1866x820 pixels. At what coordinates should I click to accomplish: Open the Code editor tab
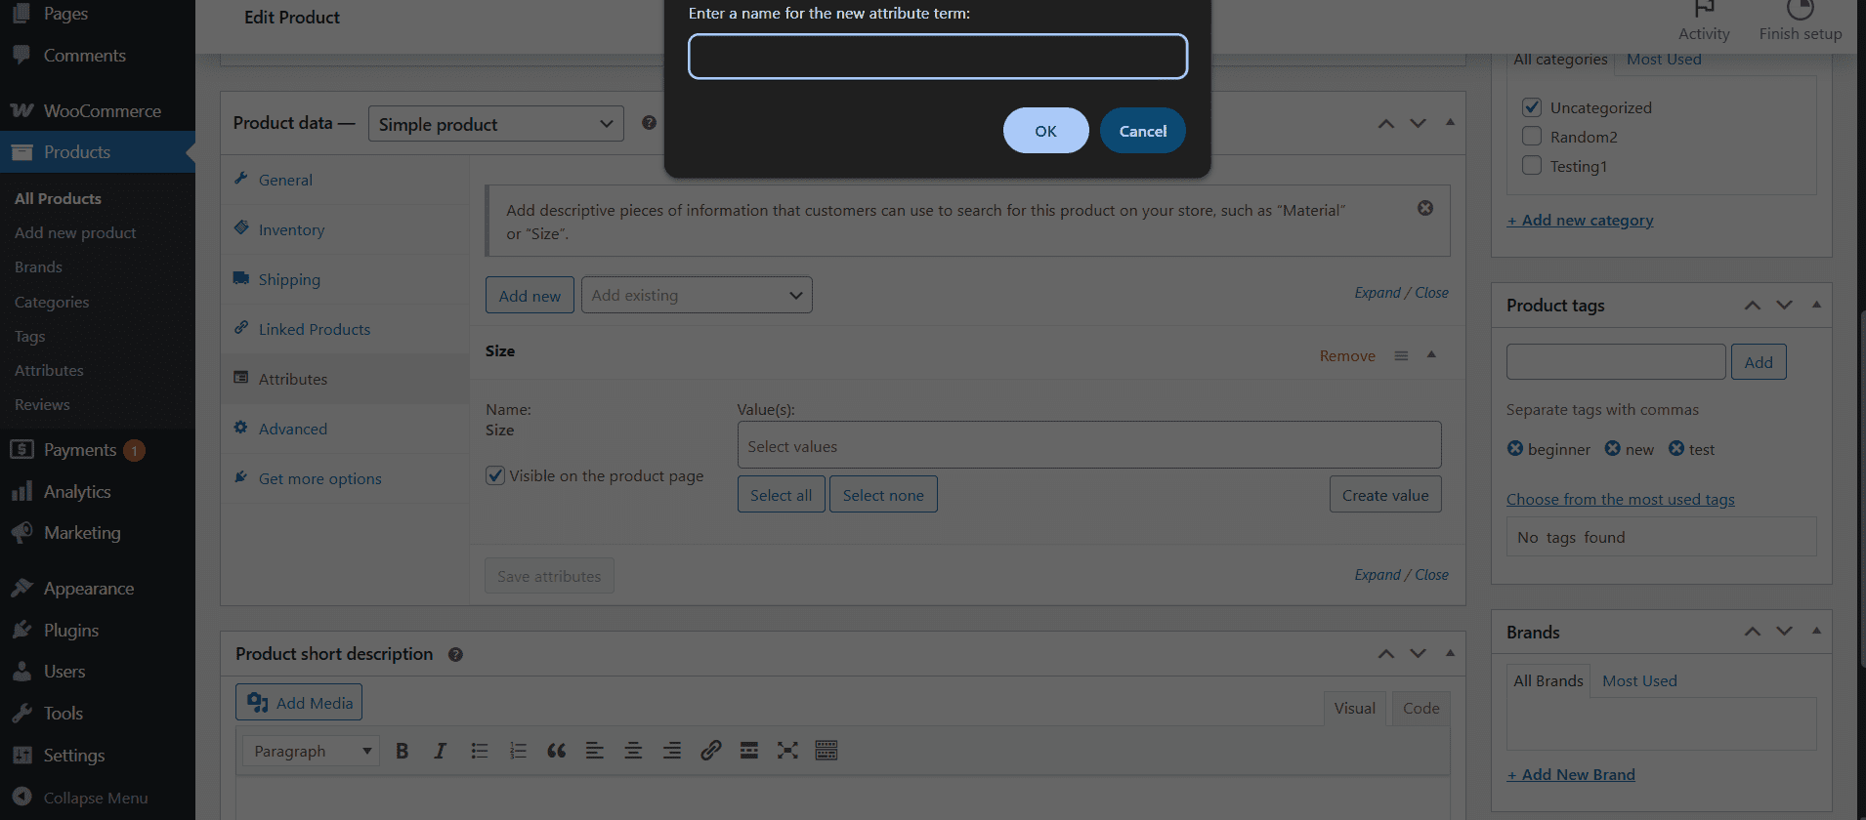point(1421,709)
